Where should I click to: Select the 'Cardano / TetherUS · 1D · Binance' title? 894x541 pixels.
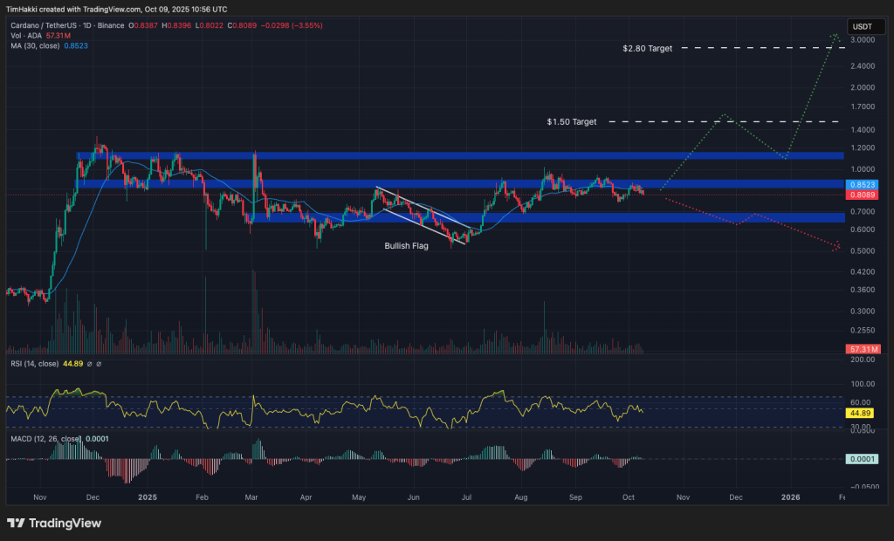[67, 25]
